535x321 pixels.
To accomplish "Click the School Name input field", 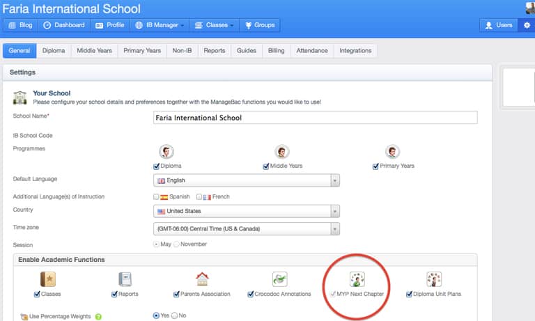I will point(316,118).
